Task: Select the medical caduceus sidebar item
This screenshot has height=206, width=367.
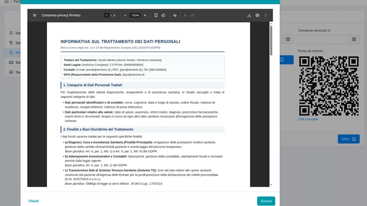Action: 12,43
